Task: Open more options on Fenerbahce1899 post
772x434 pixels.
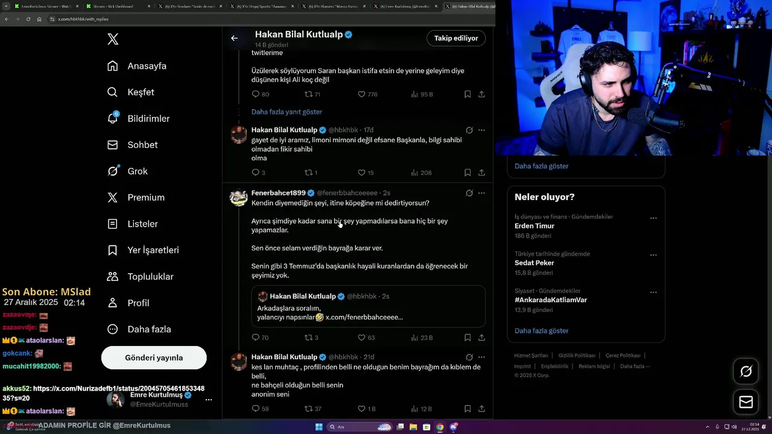Action: pyautogui.click(x=481, y=193)
